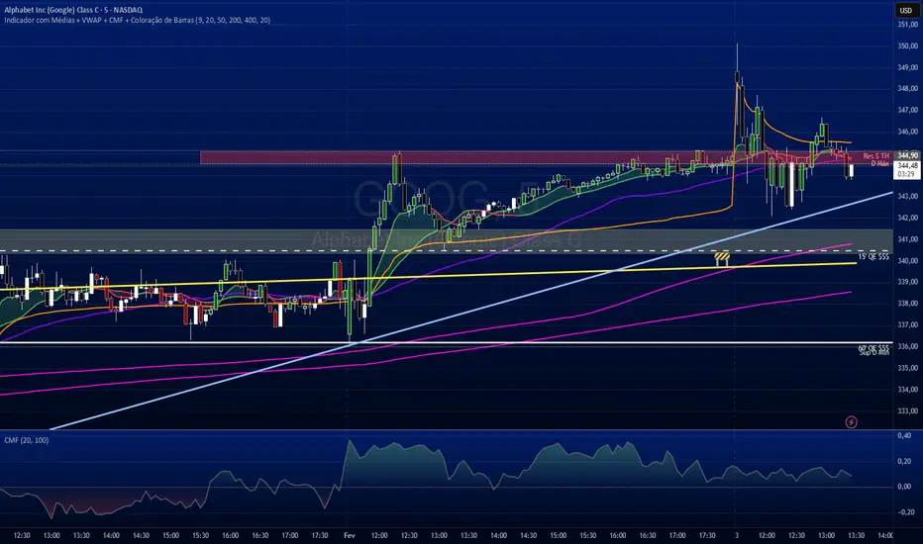This screenshot has width=923, height=544.
Task: Click the 0,00 CMF scale value
Action: 904,487
